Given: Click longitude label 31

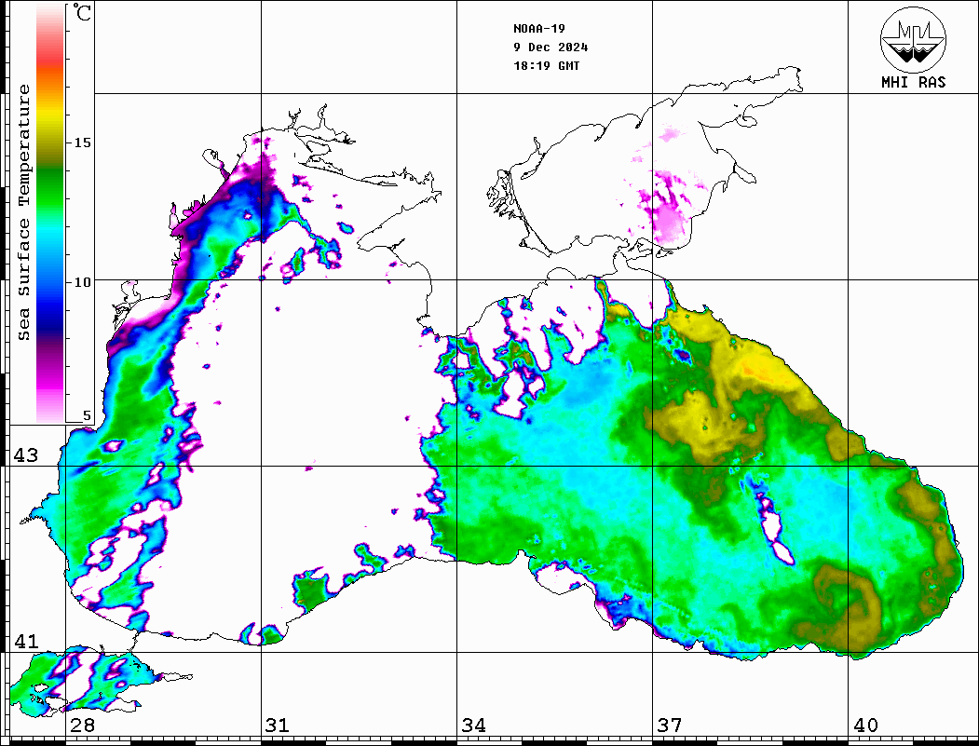Looking at the screenshot, I should (278, 725).
